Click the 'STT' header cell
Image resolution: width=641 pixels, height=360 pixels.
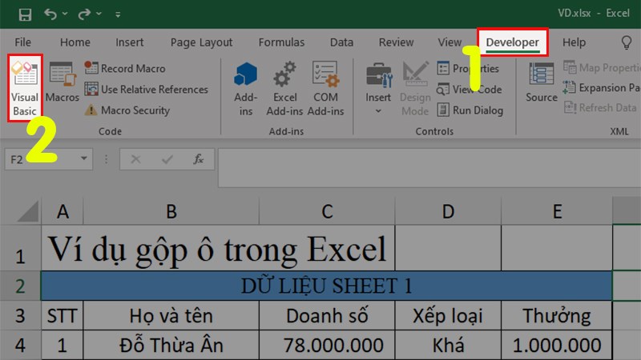(x=62, y=315)
